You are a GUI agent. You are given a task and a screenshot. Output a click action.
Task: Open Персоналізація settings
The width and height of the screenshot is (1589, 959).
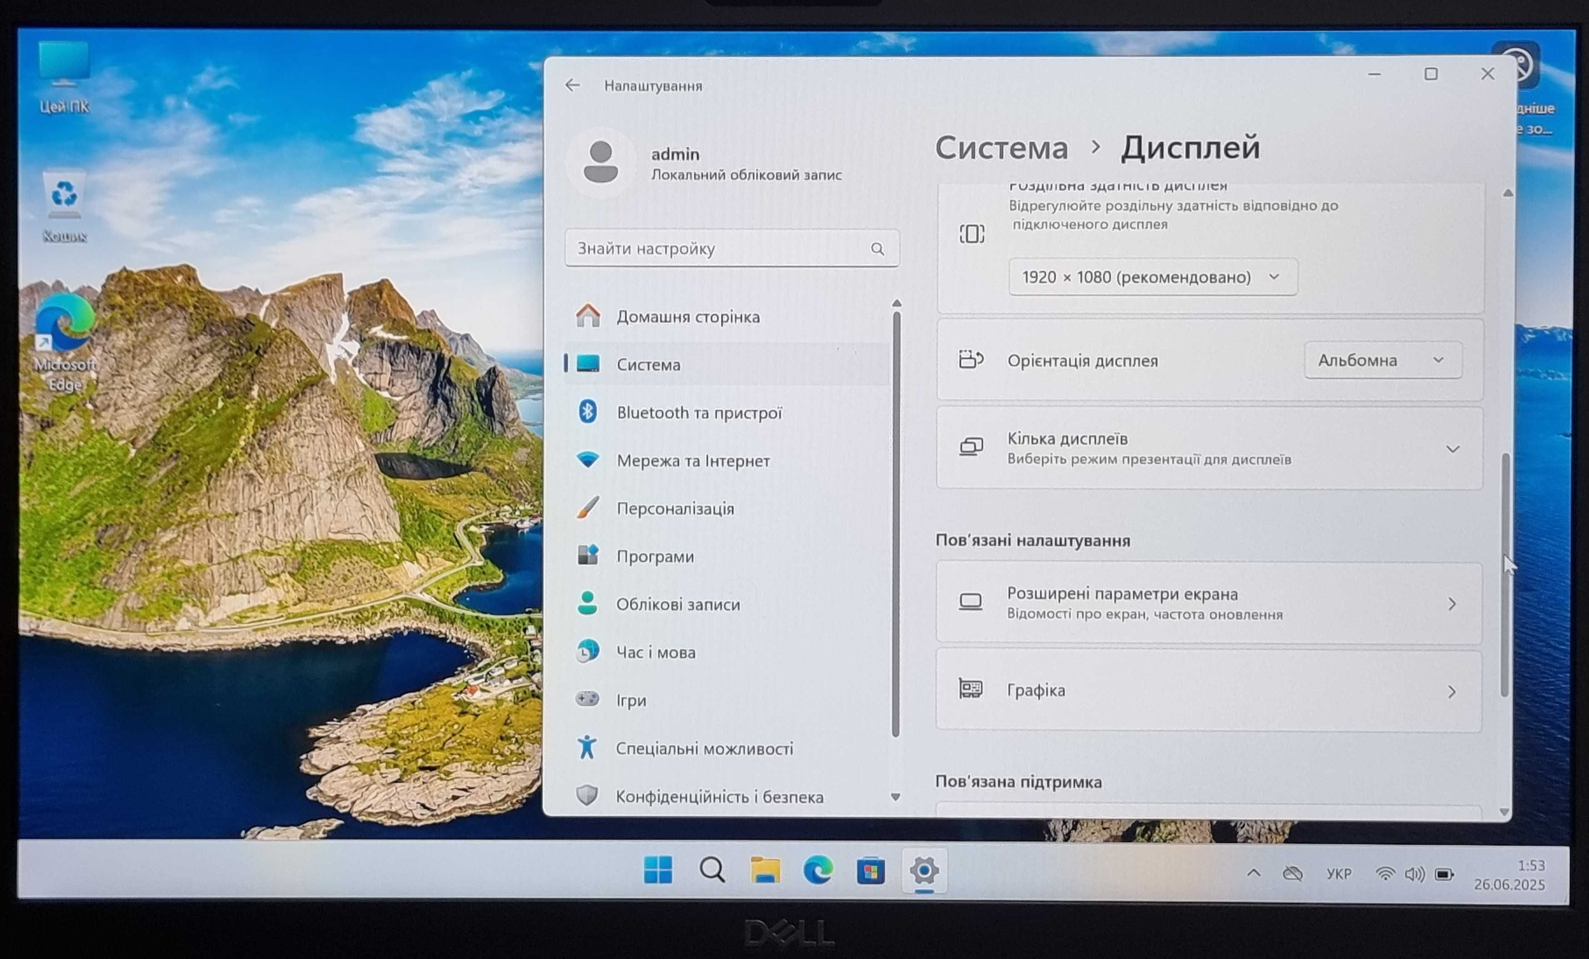coord(727,508)
